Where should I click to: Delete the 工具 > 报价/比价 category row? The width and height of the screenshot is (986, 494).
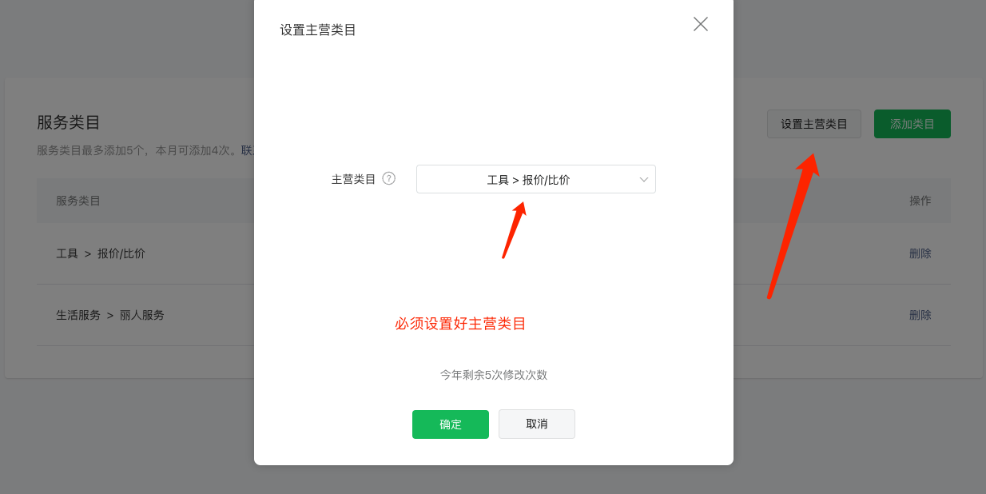(x=920, y=253)
